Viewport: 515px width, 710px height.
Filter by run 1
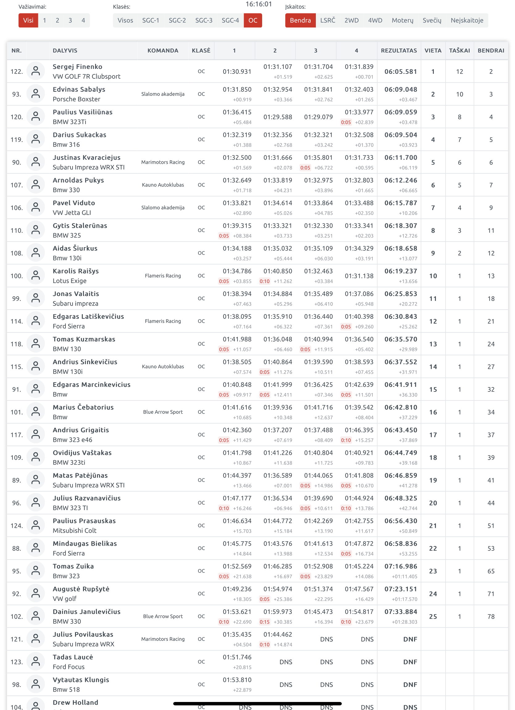click(x=44, y=20)
